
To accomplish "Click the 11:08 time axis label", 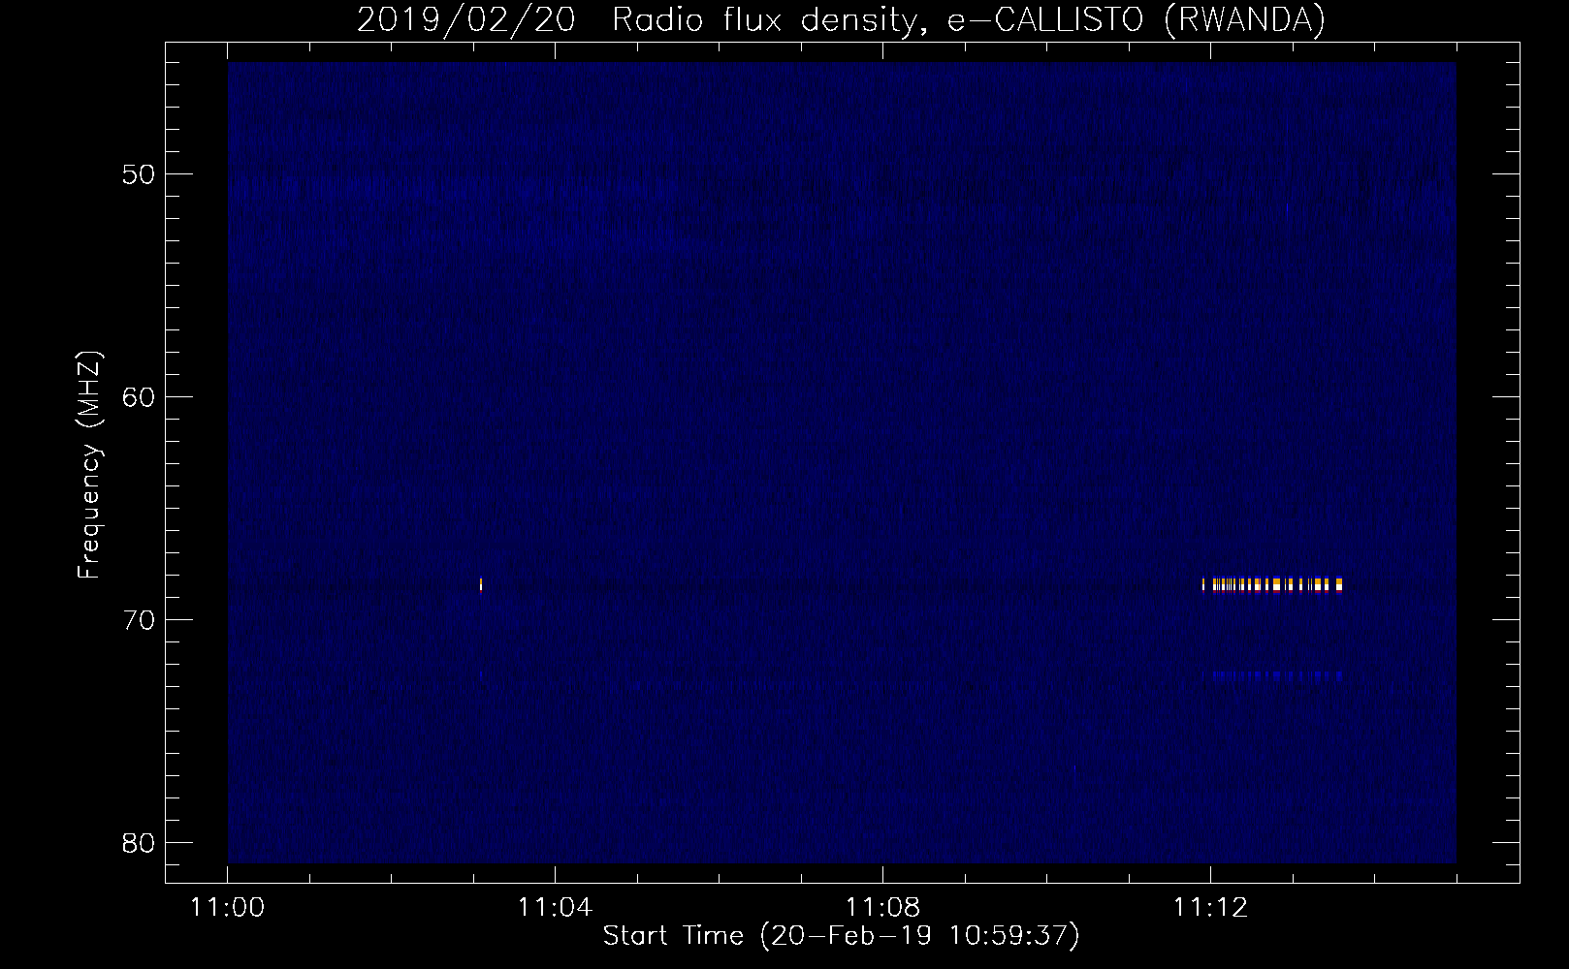I will (x=882, y=908).
